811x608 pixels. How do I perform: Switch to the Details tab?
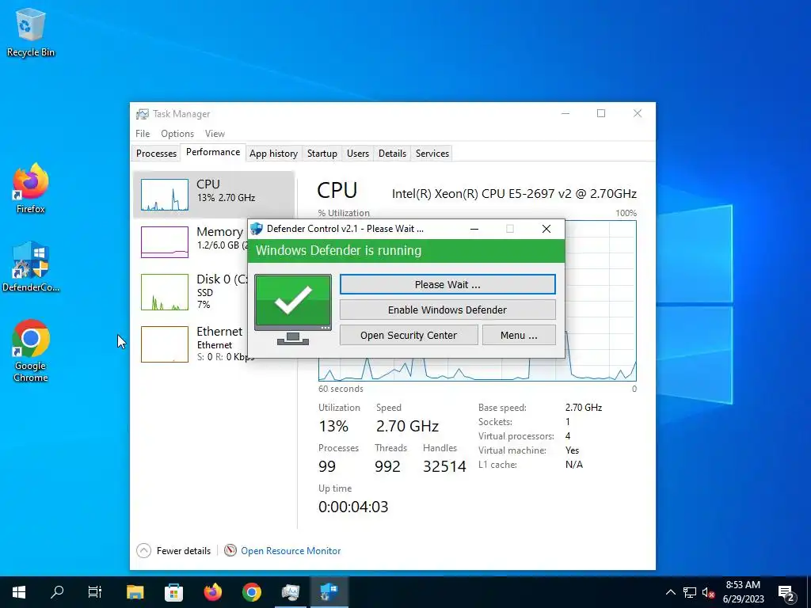click(392, 153)
